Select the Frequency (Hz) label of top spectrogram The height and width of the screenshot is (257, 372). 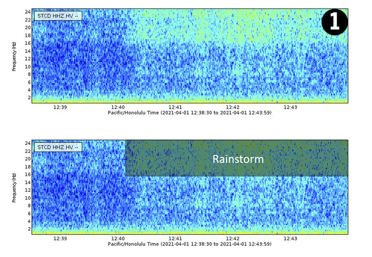coord(15,55)
